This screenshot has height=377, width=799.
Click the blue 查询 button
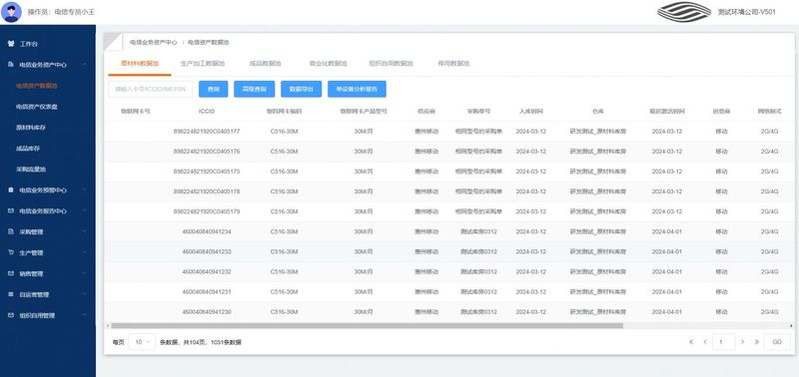(x=213, y=89)
